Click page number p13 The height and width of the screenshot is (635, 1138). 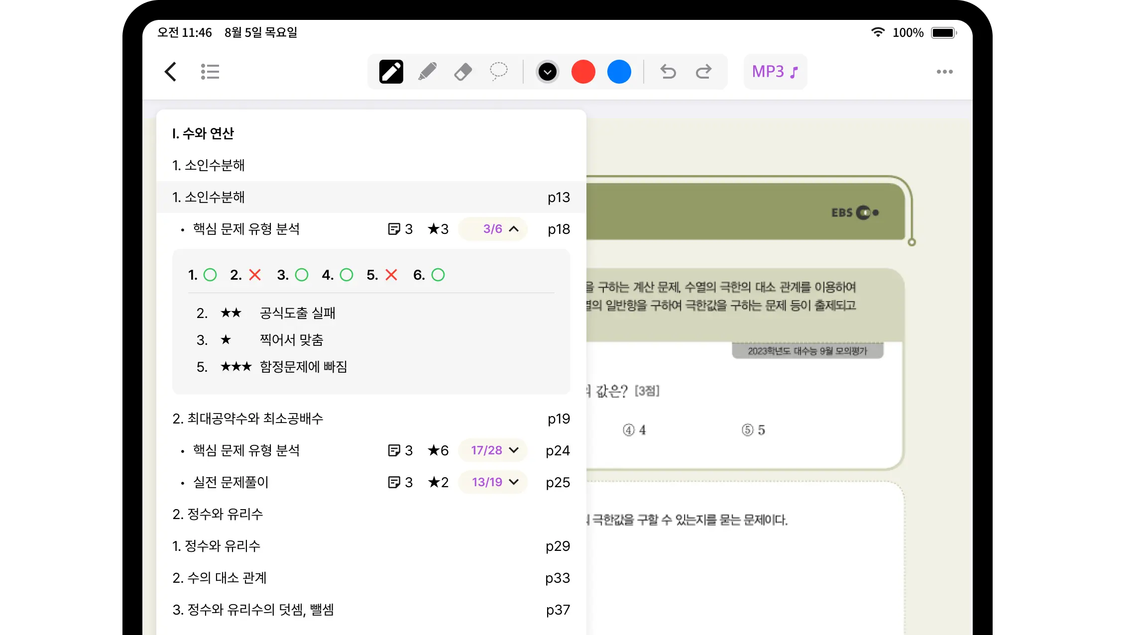[559, 197]
